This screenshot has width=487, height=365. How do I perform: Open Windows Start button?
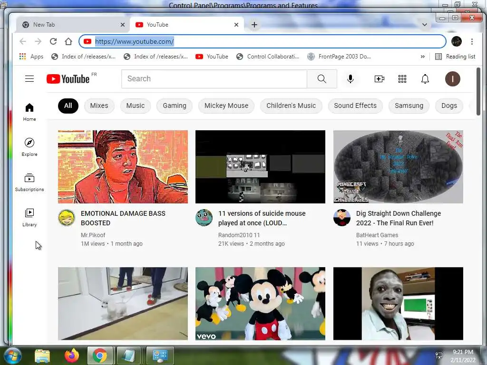(x=12, y=355)
